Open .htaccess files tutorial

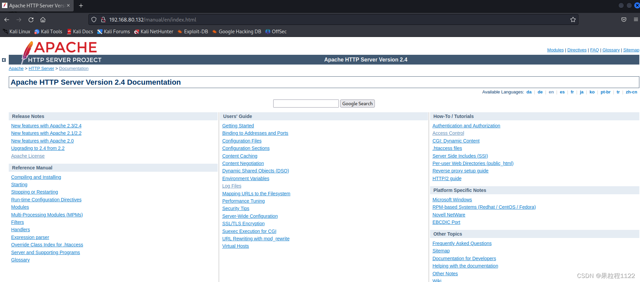click(447, 148)
